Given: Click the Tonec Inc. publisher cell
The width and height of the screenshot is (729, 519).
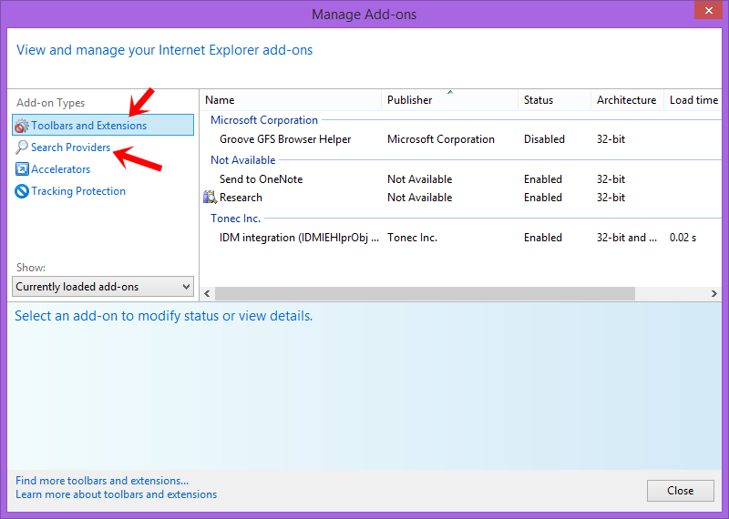Looking at the screenshot, I should tap(412, 238).
